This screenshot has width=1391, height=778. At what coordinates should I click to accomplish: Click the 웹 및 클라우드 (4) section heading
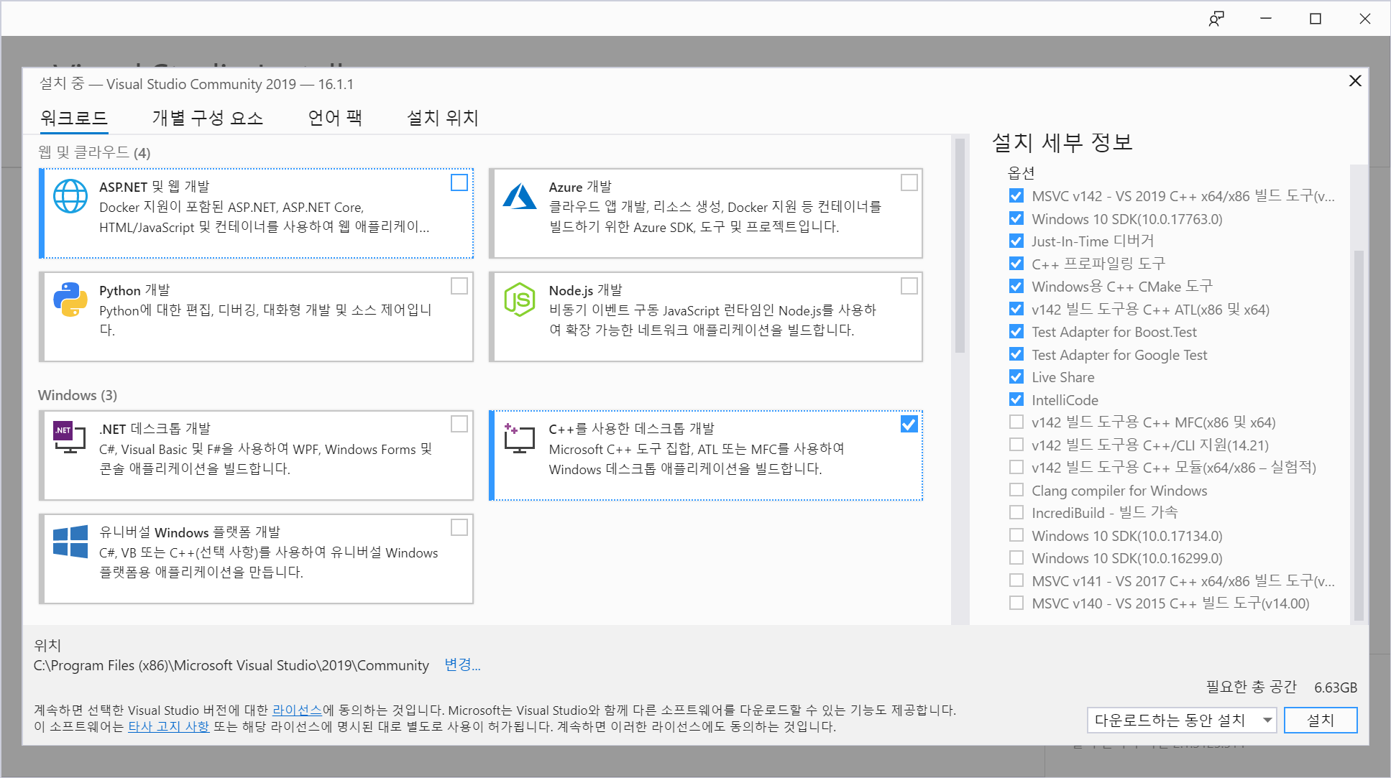94,152
